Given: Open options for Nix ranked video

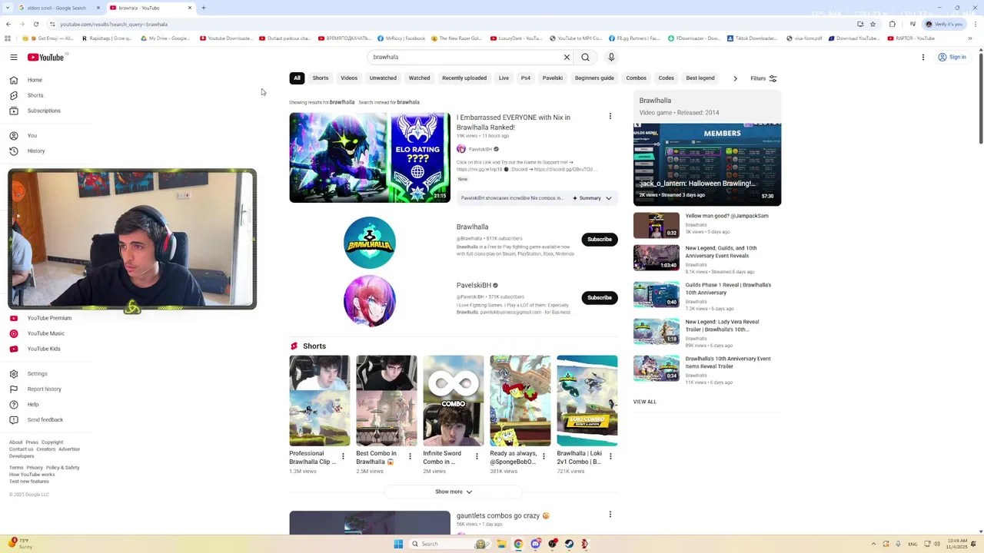Looking at the screenshot, I should click(610, 117).
